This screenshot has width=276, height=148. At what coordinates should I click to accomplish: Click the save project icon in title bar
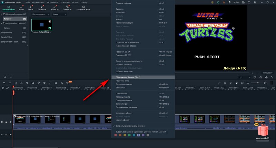pos(243,2)
